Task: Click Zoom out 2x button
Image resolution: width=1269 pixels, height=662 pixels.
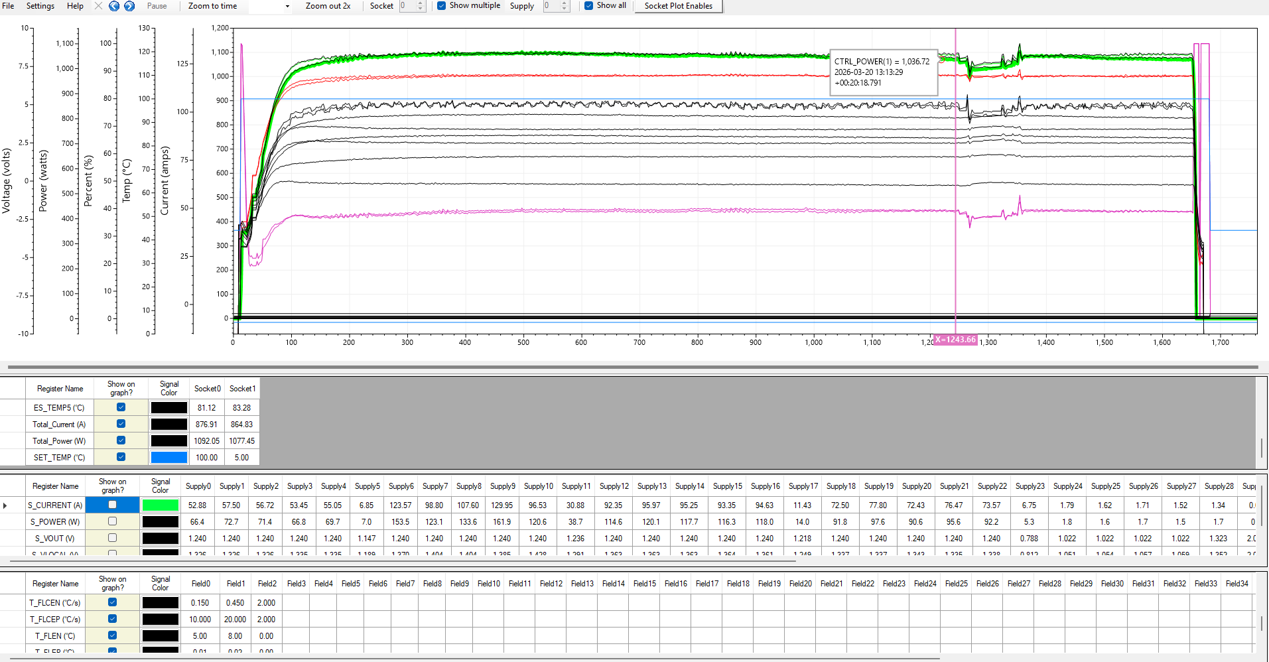Action: click(x=328, y=6)
